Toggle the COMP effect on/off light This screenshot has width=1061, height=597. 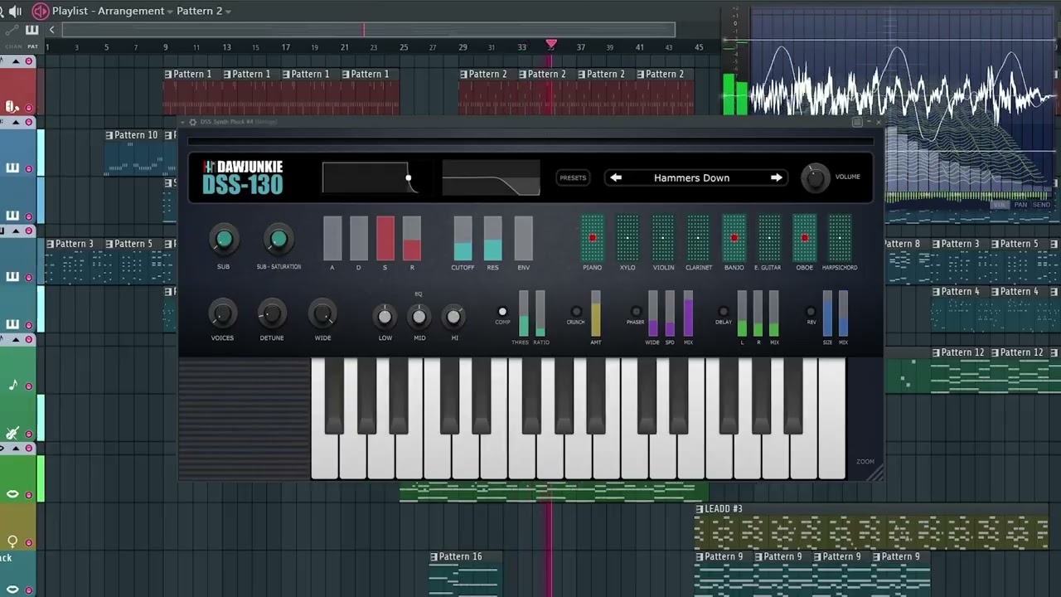(x=502, y=312)
